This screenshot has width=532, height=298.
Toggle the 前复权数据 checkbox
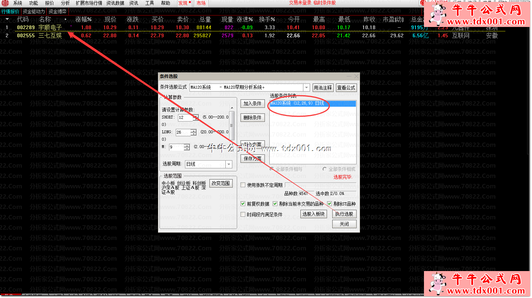tap(243, 204)
